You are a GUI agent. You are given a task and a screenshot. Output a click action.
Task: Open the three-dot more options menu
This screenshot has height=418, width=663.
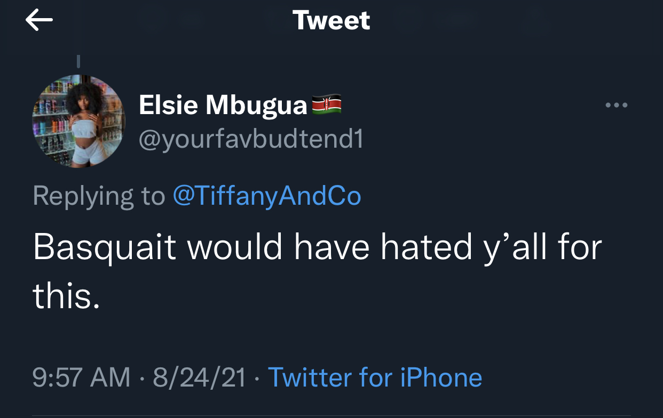pyautogui.click(x=617, y=105)
